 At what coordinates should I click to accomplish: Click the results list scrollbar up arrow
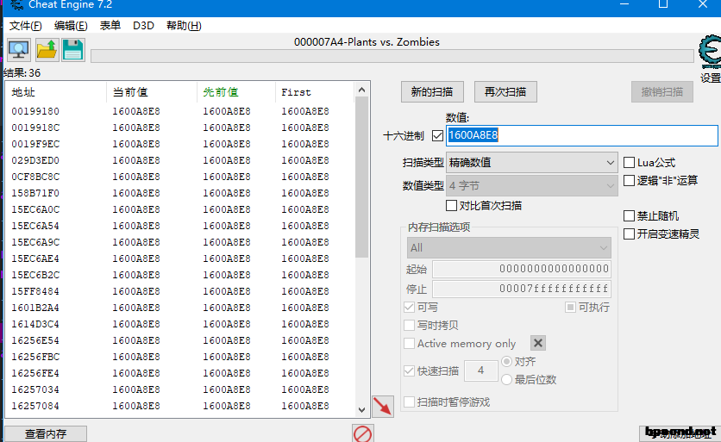362,90
